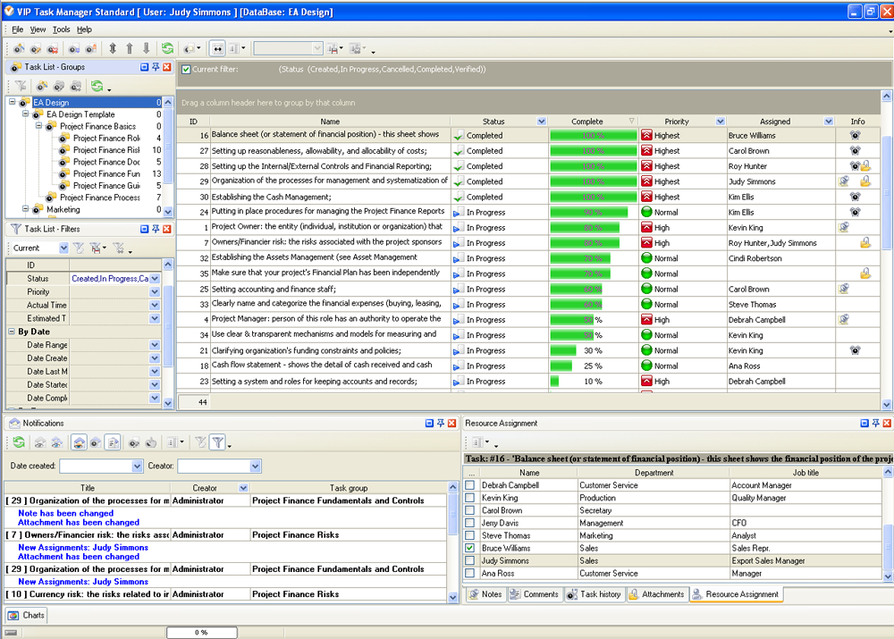Check the Judy Simmons resource checkbox
The image size is (894, 639).
(470, 560)
